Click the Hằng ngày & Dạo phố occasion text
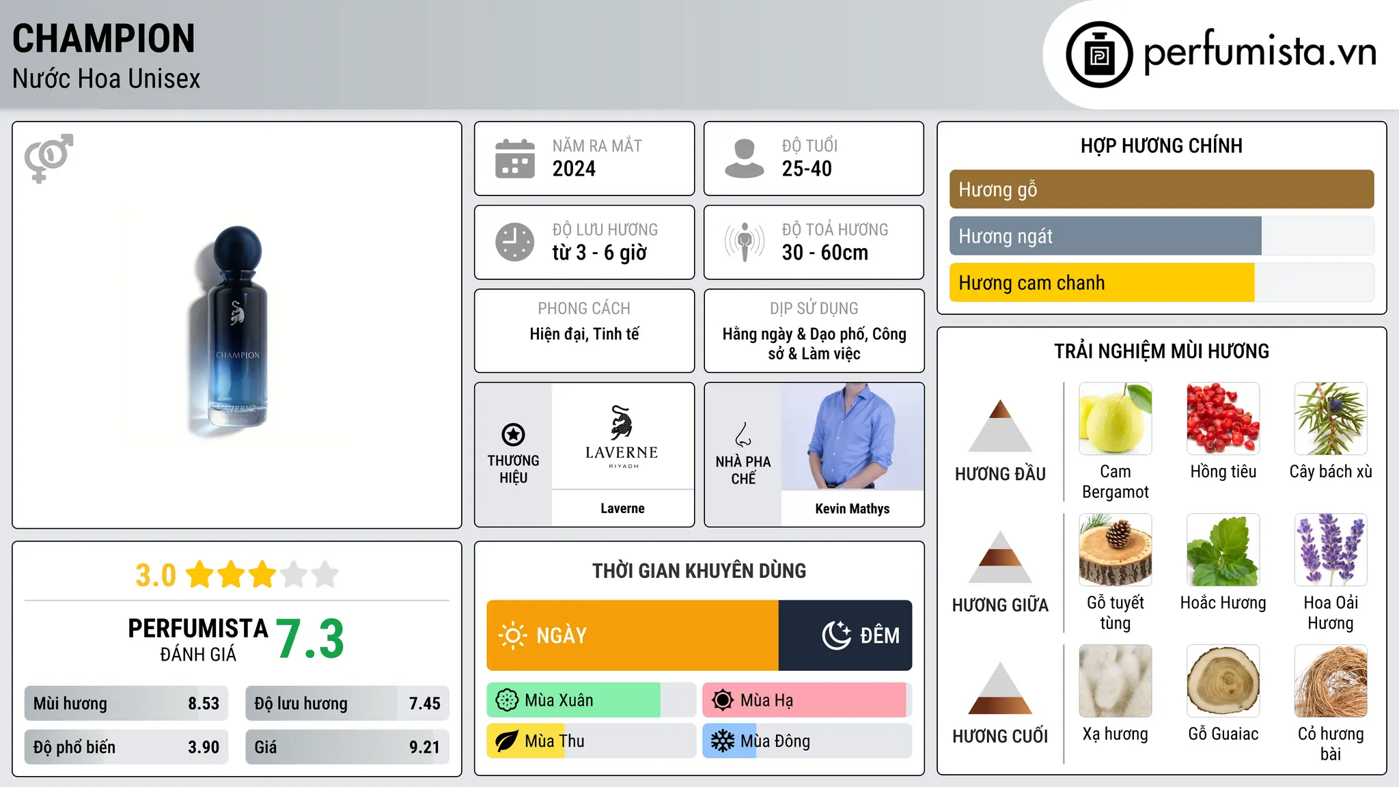1399x787 pixels. pos(814,344)
